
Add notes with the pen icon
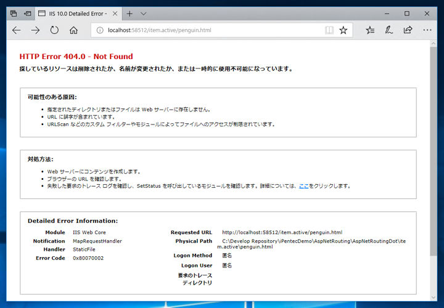click(388, 30)
